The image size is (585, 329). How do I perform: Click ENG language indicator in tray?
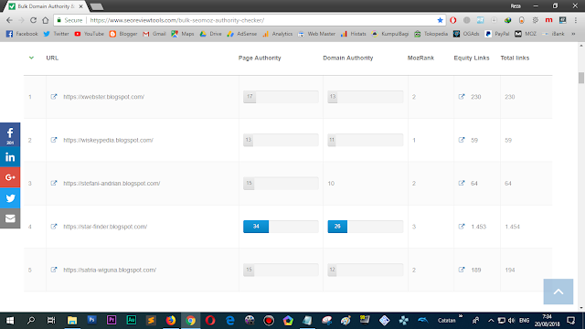(524, 321)
